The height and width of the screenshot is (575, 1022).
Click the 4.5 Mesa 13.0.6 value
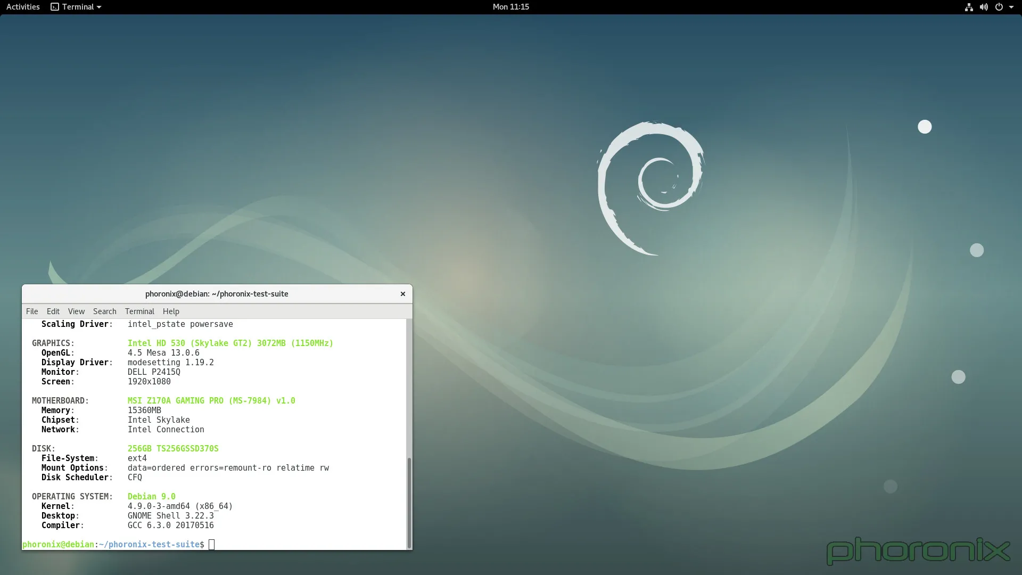tap(163, 353)
